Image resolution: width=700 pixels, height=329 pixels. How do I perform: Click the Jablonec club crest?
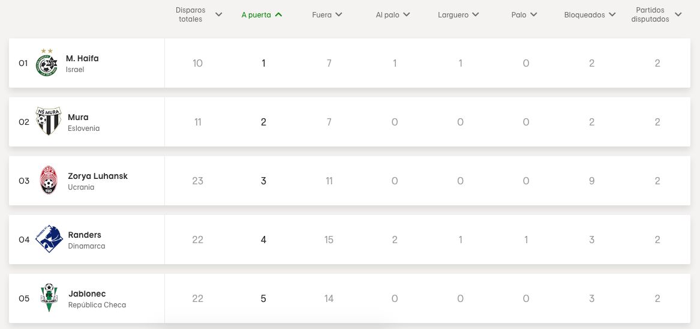pyautogui.click(x=49, y=298)
